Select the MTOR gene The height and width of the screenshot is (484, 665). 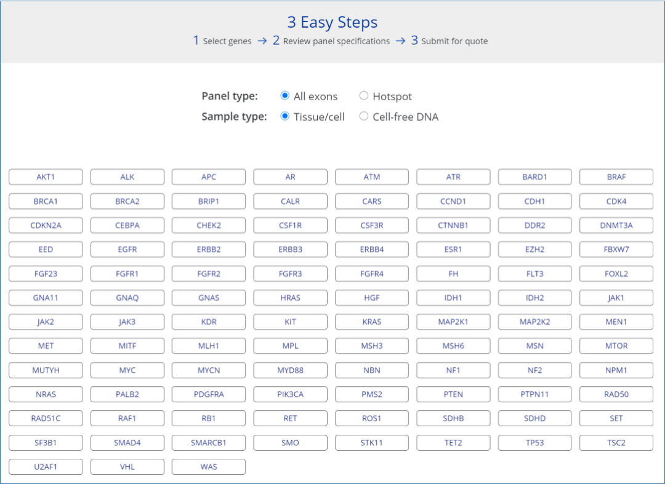tap(616, 346)
